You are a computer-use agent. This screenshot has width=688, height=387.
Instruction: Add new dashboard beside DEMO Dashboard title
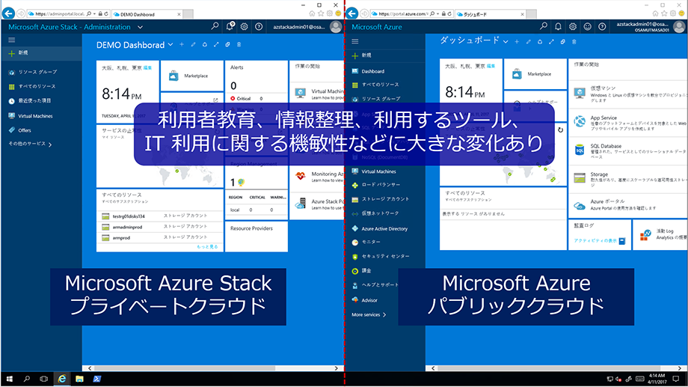pos(182,44)
